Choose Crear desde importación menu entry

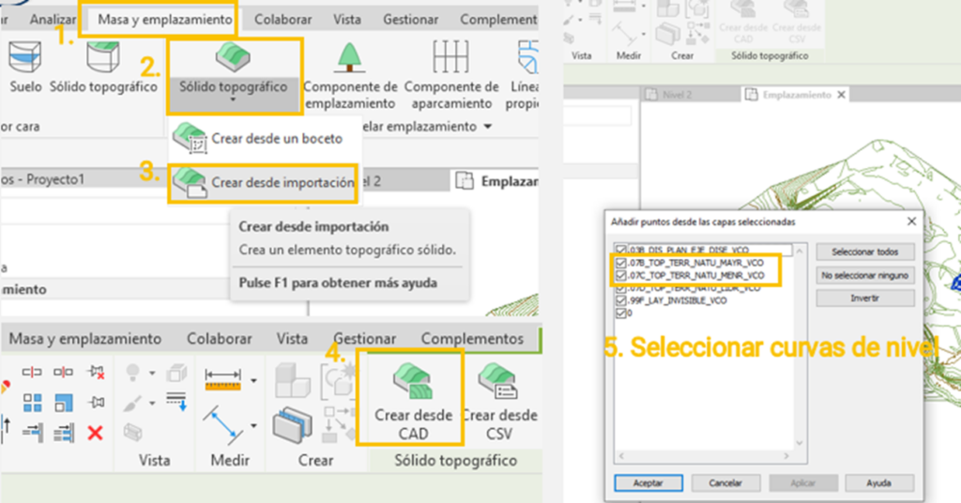coord(264,183)
